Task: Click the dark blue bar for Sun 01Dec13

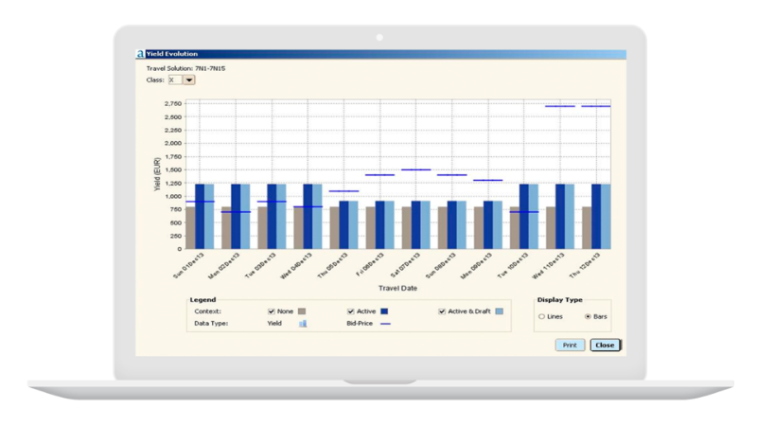Action: click(199, 216)
